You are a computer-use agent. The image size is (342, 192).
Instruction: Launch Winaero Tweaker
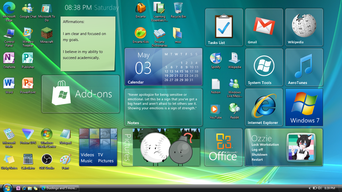[x=28, y=37]
